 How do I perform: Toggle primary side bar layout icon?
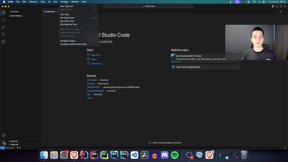tap(273, 6)
